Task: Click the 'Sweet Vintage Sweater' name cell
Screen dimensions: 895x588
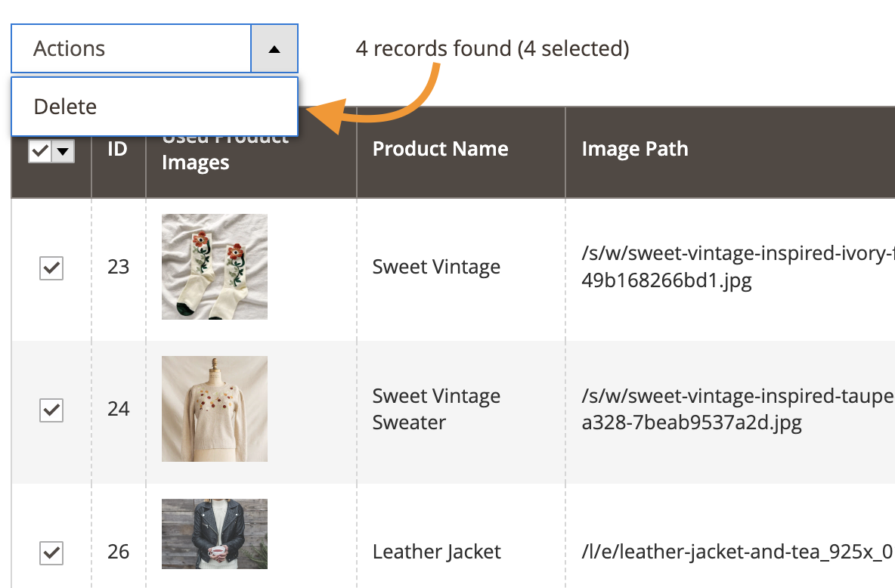Action: pos(436,409)
